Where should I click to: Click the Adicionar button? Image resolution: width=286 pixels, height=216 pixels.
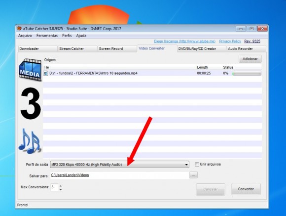(x=250, y=59)
